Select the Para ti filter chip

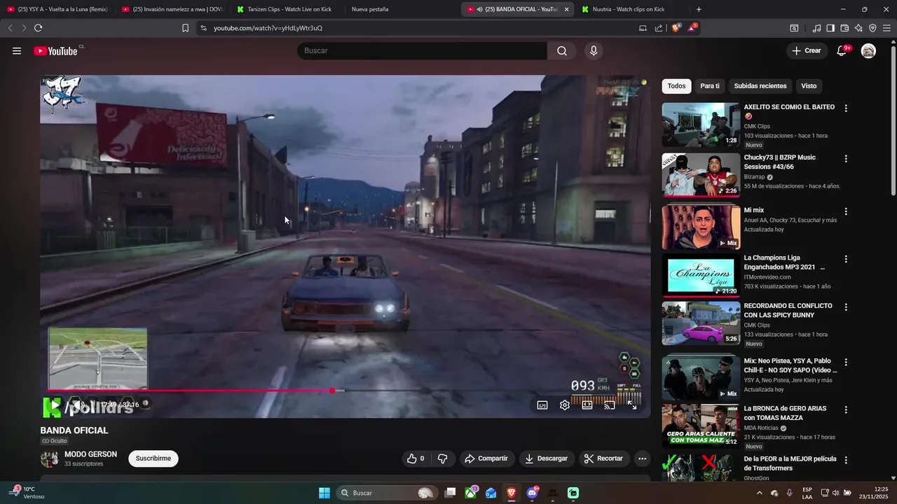pyautogui.click(x=710, y=86)
